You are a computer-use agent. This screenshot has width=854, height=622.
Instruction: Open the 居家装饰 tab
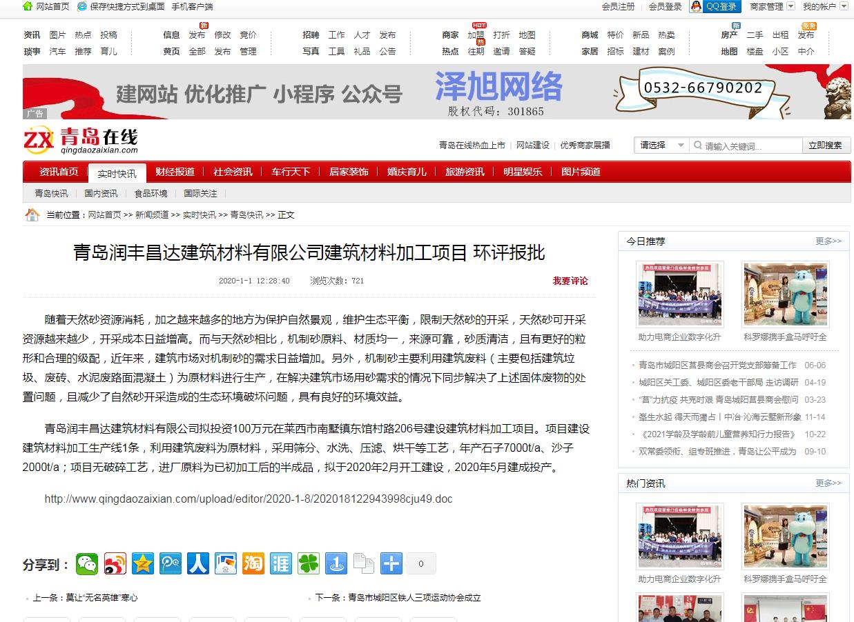349,172
